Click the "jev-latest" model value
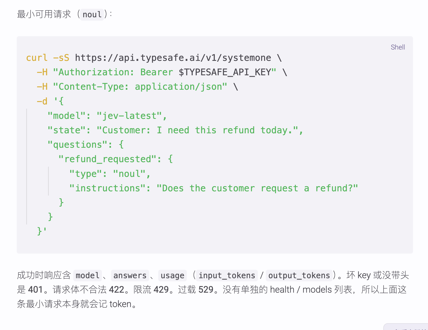Viewport: 428px width, 330px height. pos(129,116)
